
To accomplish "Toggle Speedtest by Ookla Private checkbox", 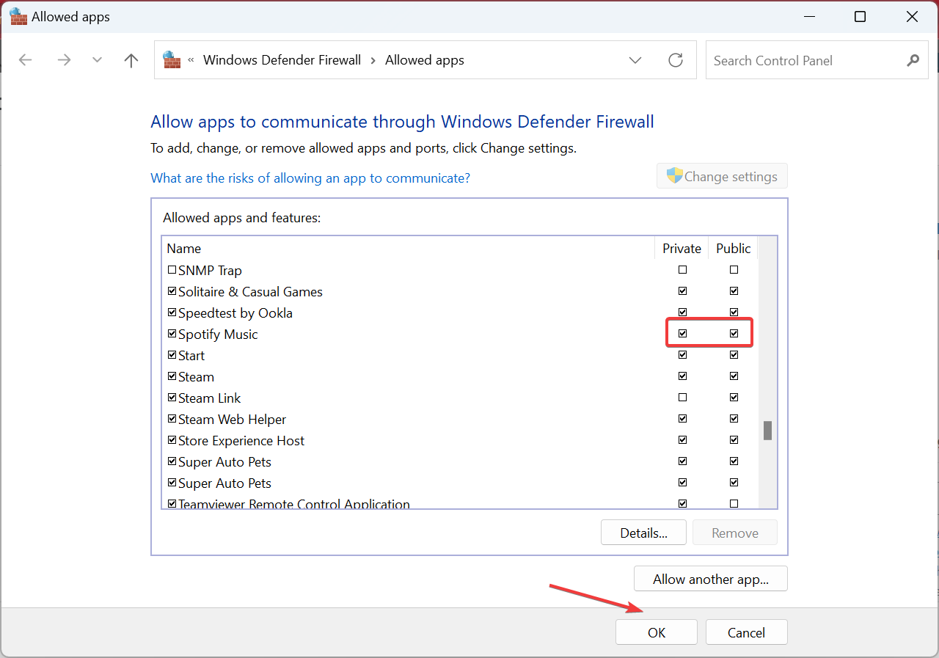I will 683,312.
